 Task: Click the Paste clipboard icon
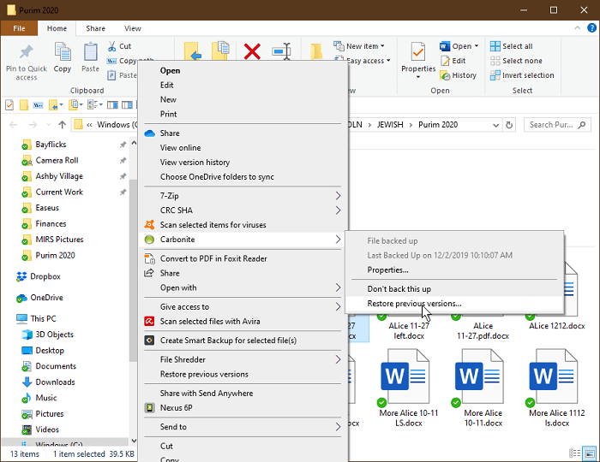(90, 57)
